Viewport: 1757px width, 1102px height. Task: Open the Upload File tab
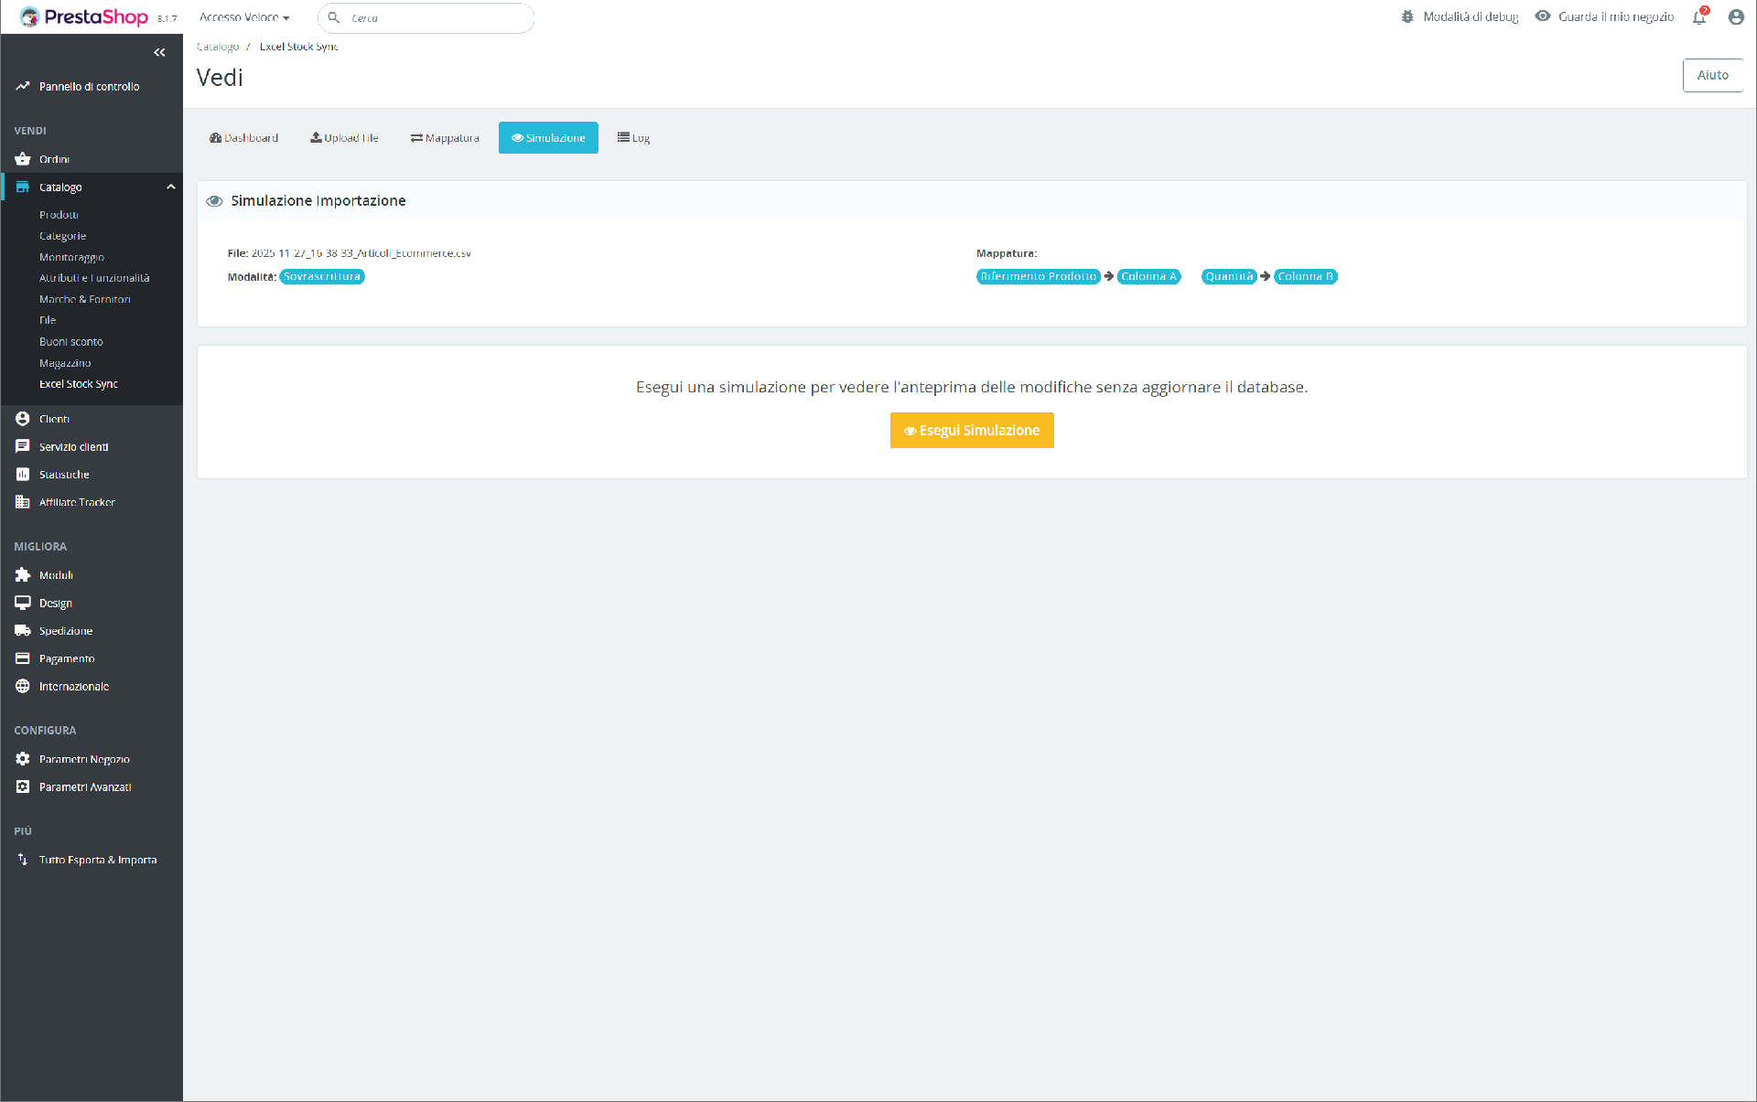(x=344, y=138)
